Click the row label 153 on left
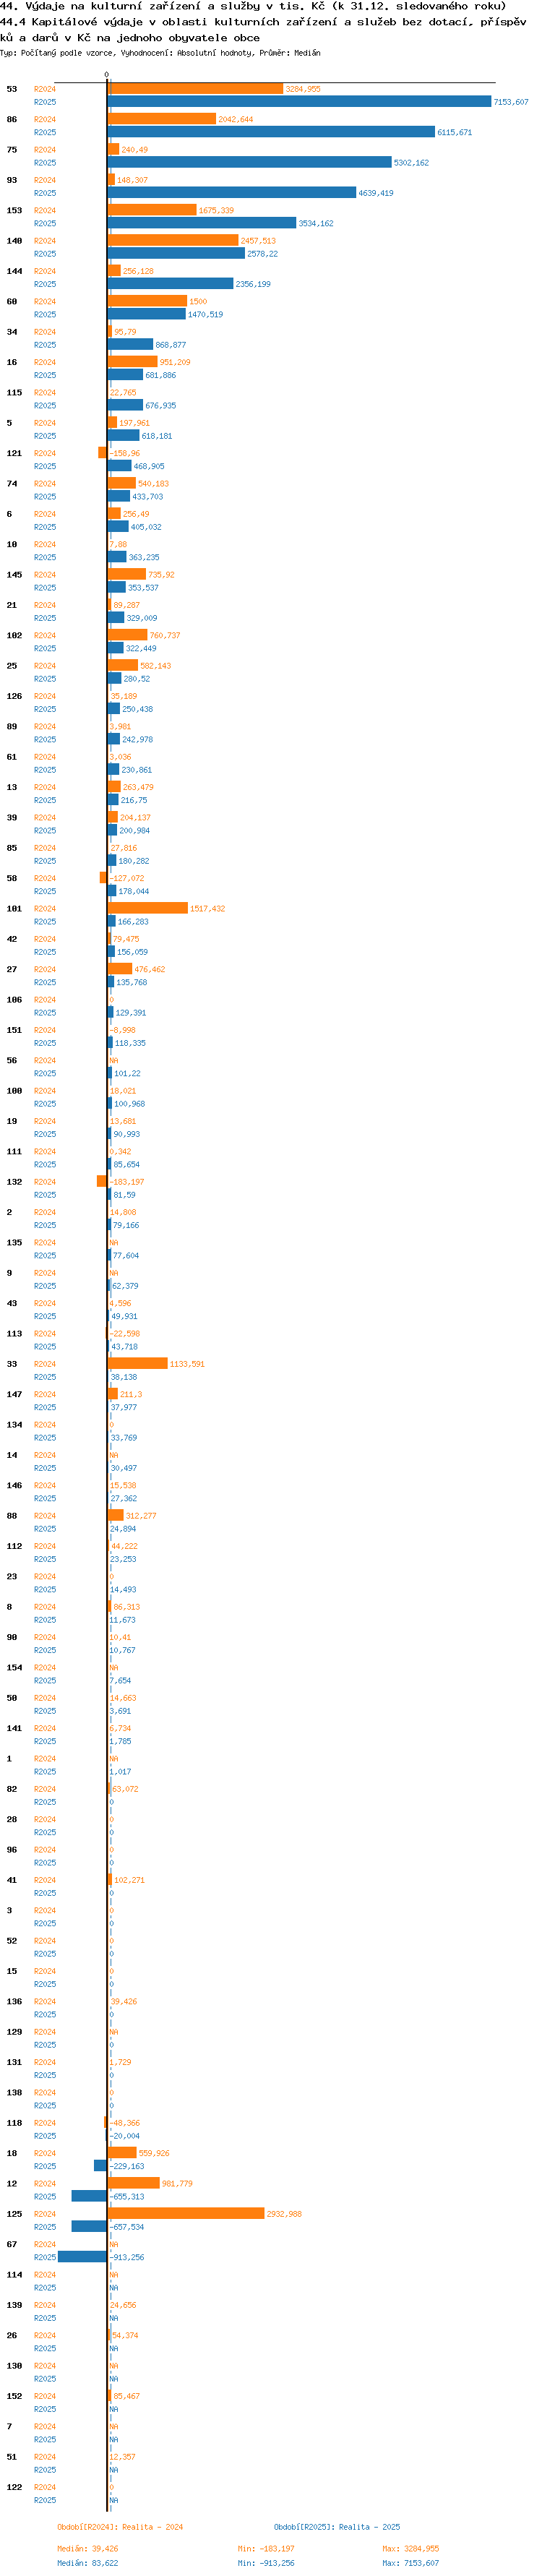Viewport: 542px width, 2576px height. (14, 210)
